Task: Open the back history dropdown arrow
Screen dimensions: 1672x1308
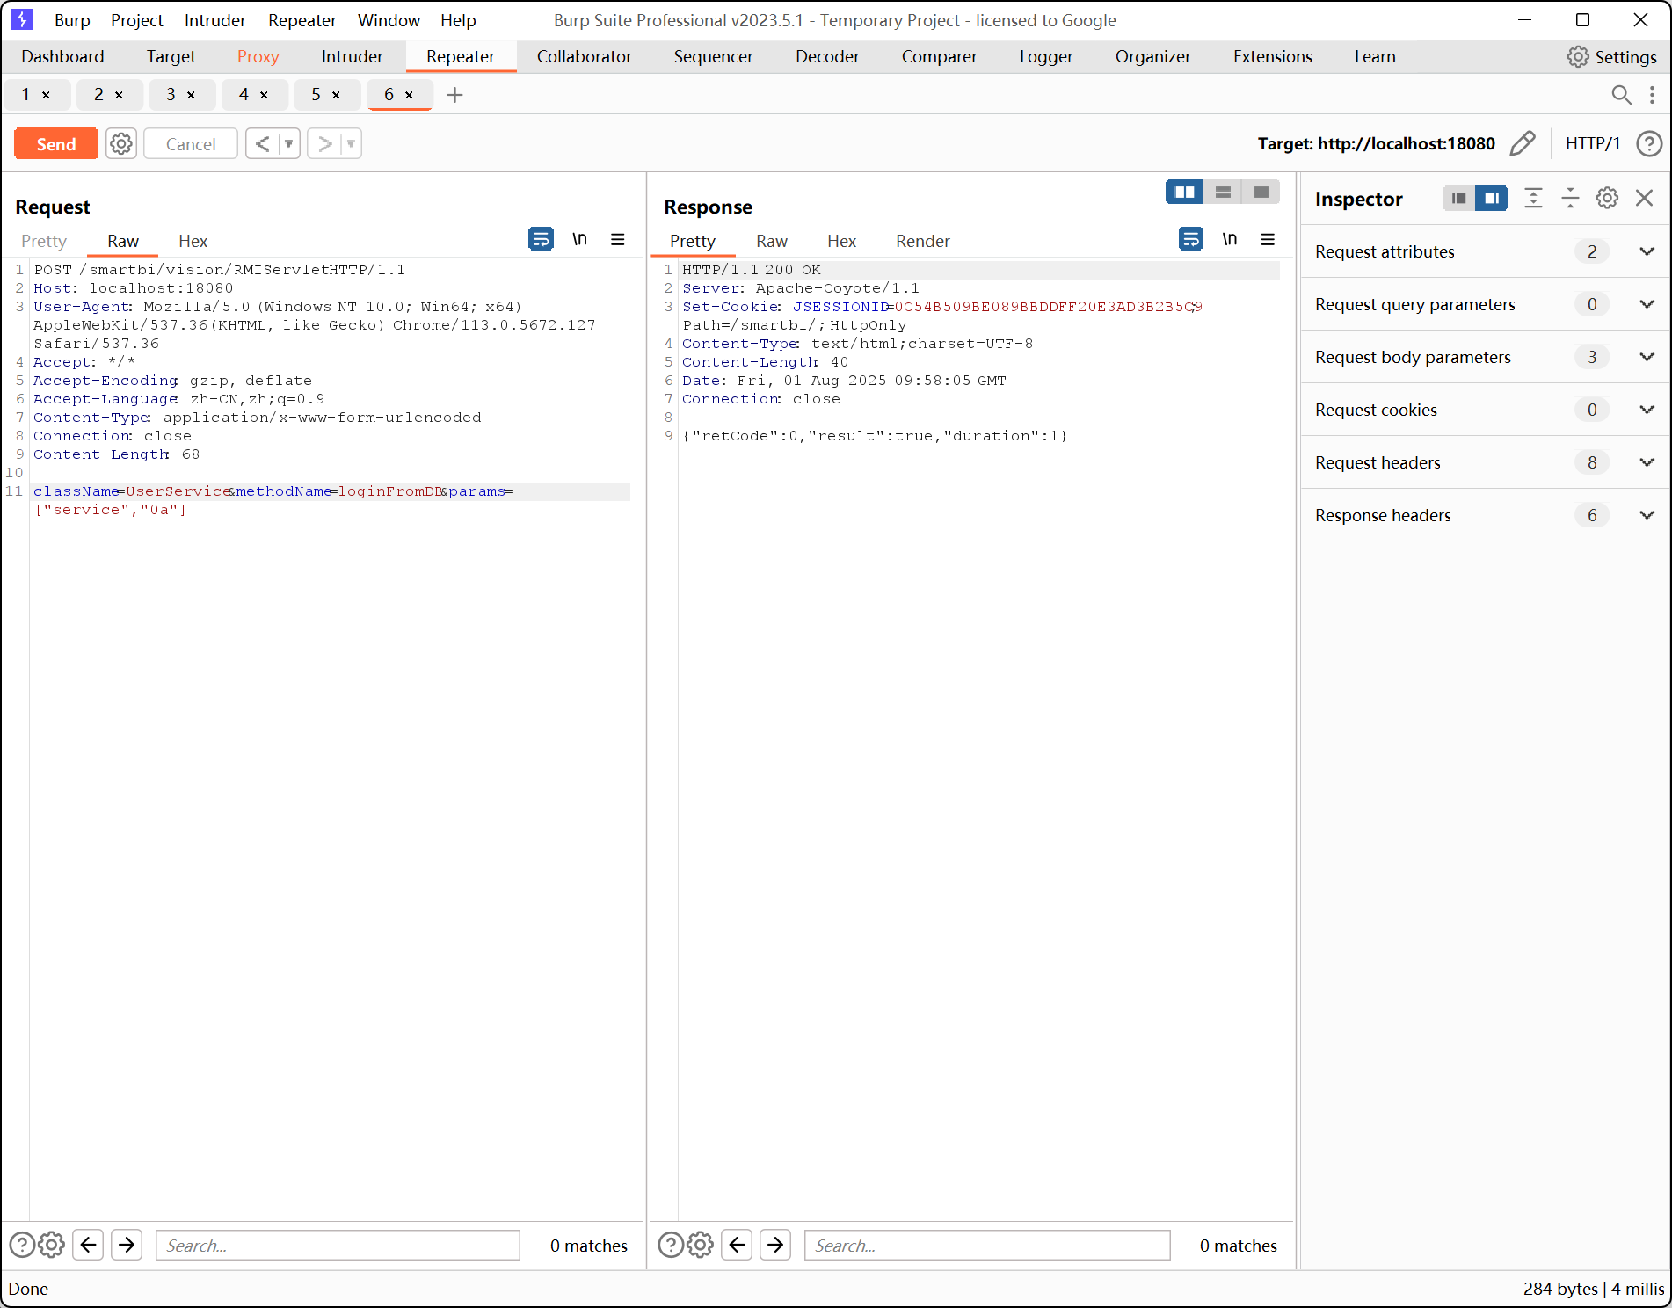Action: click(x=289, y=143)
